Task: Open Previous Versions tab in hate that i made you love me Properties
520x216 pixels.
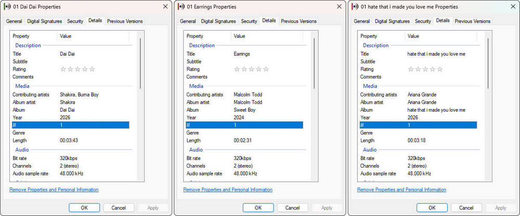Action: [x=472, y=21]
